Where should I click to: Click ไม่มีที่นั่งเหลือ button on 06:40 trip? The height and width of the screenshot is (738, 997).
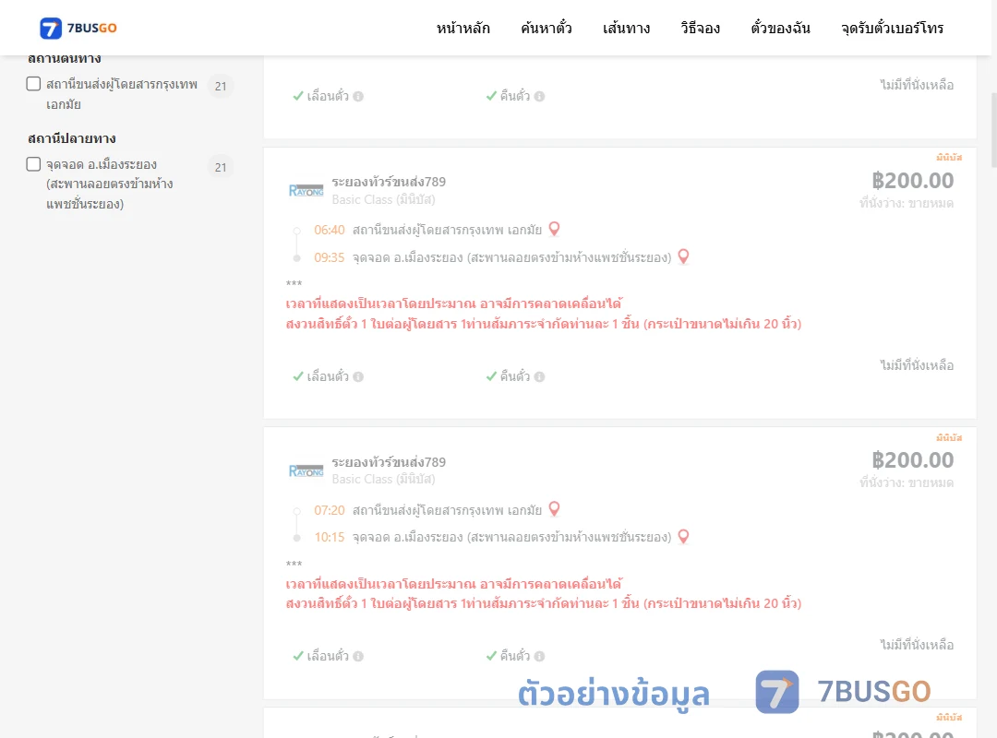pyautogui.click(x=917, y=365)
